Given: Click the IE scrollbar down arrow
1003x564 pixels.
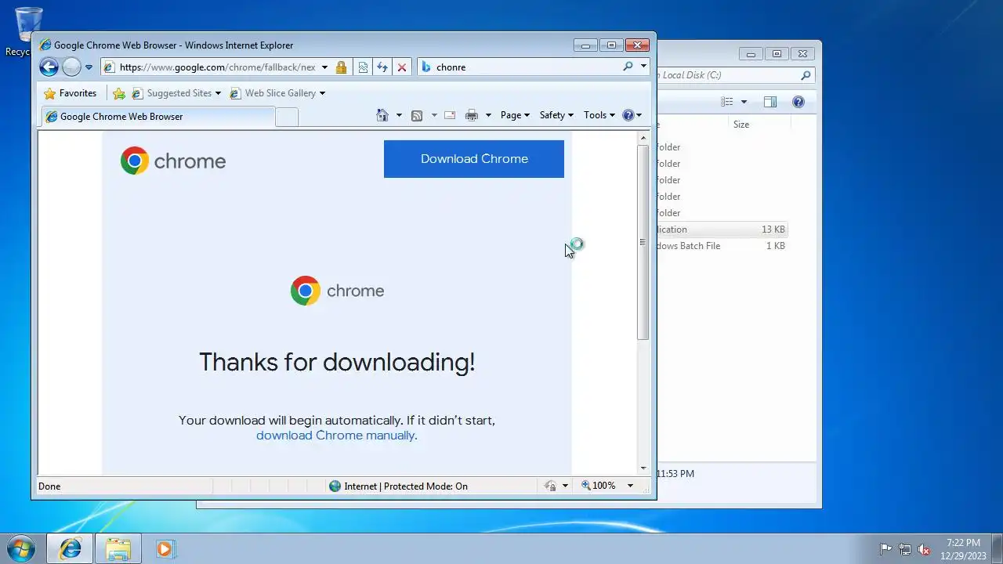Looking at the screenshot, I should (x=643, y=468).
